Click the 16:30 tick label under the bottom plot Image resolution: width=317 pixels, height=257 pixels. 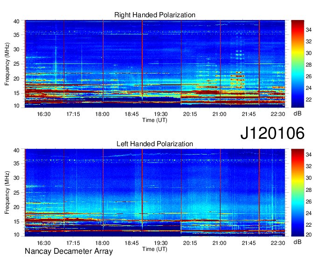coord(44,243)
